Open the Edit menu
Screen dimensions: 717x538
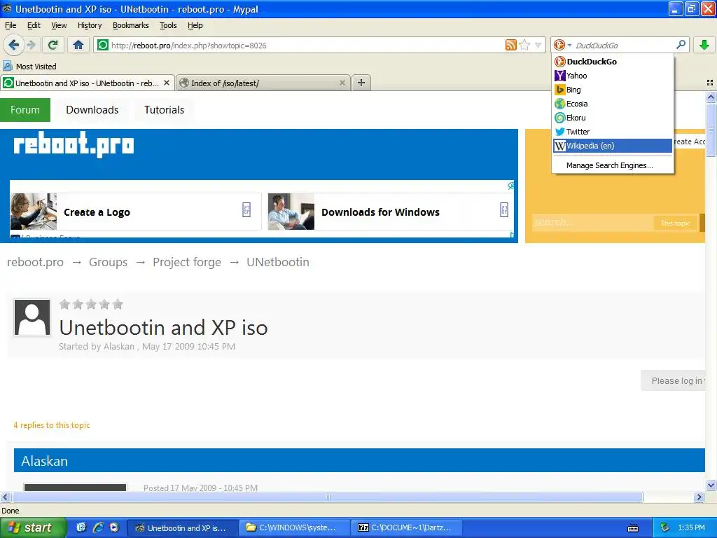tap(34, 25)
